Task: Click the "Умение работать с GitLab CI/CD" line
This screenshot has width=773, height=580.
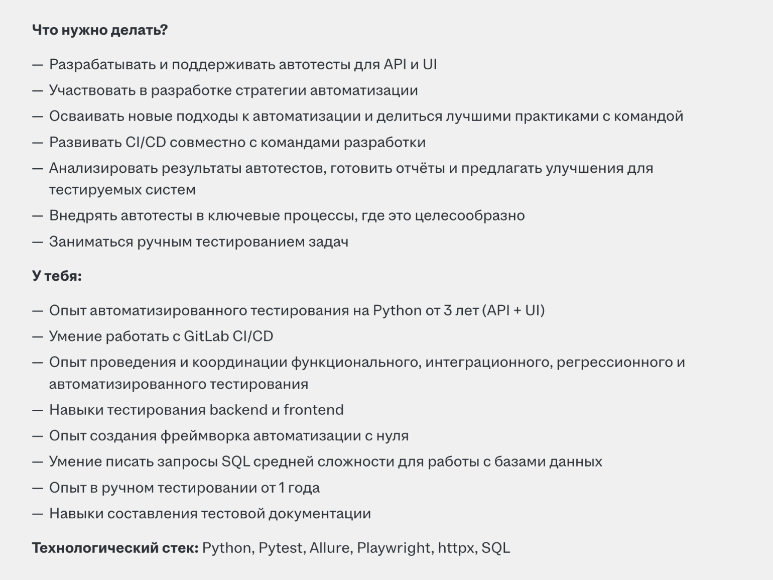Action: pyautogui.click(x=161, y=336)
